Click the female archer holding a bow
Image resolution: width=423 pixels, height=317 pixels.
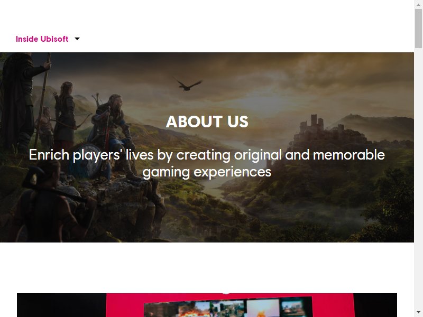point(66,115)
